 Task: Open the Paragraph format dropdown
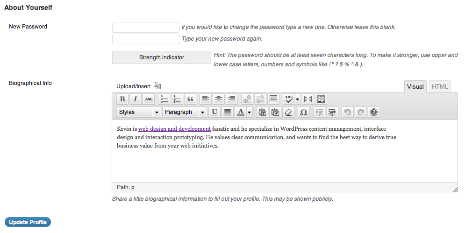tap(184, 112)
